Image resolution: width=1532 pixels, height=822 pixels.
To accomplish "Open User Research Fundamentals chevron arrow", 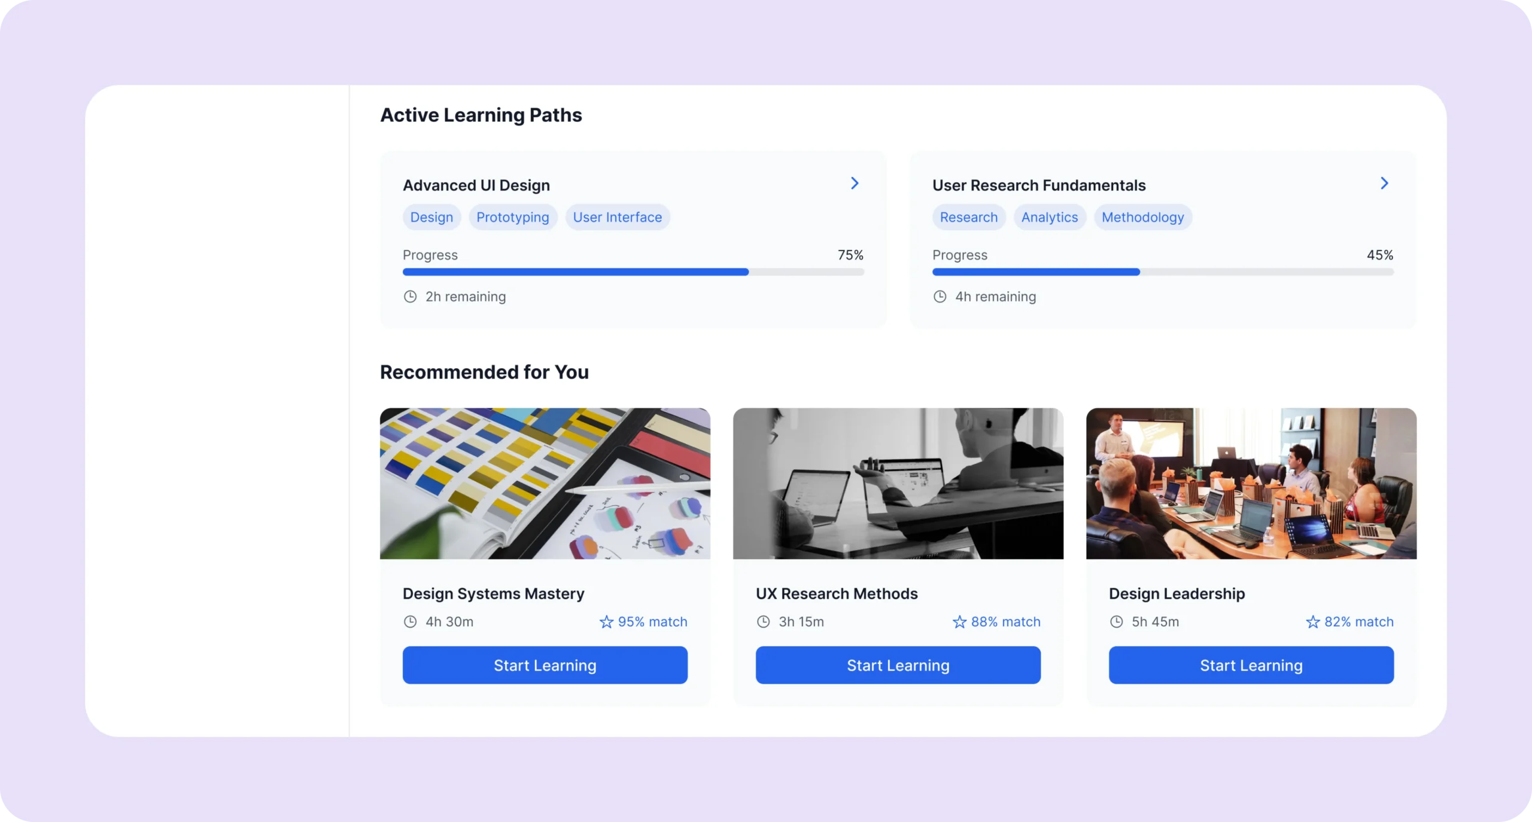I will click(1384, 184).
